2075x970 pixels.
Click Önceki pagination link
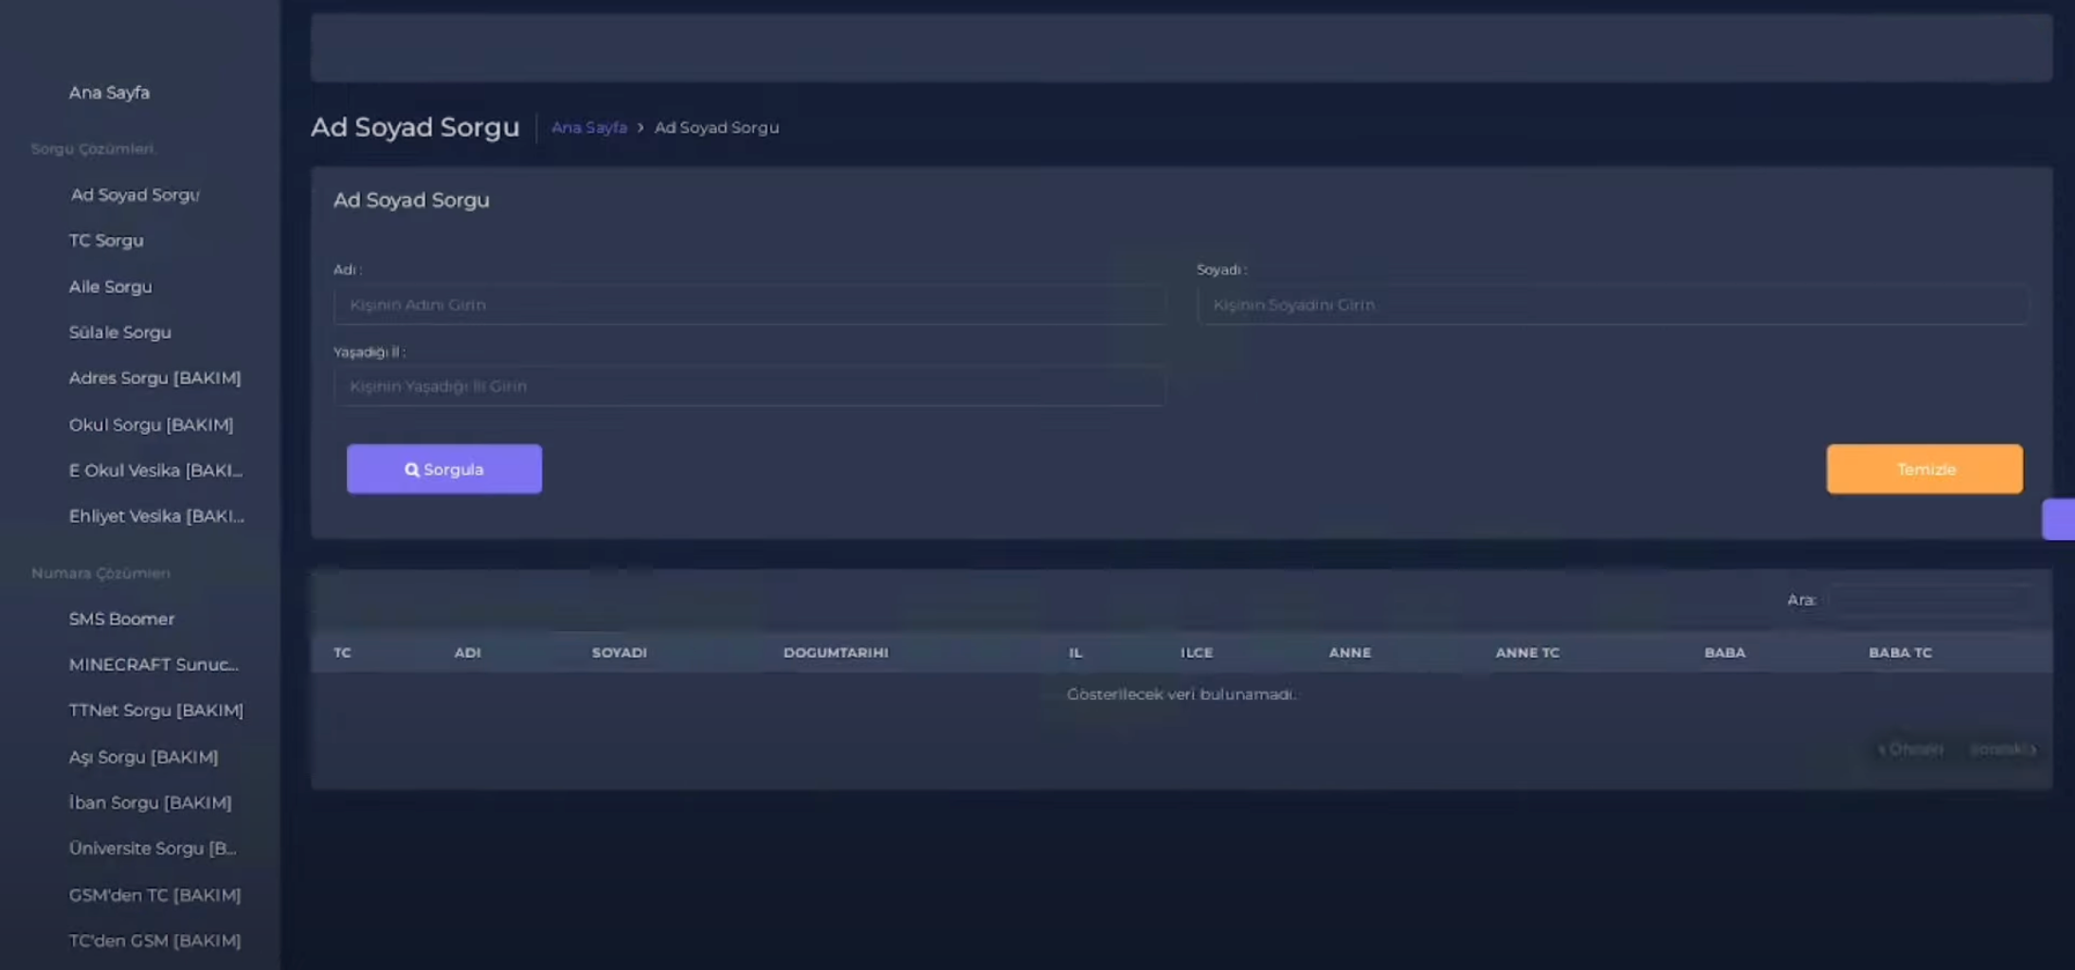[1910, 749]
